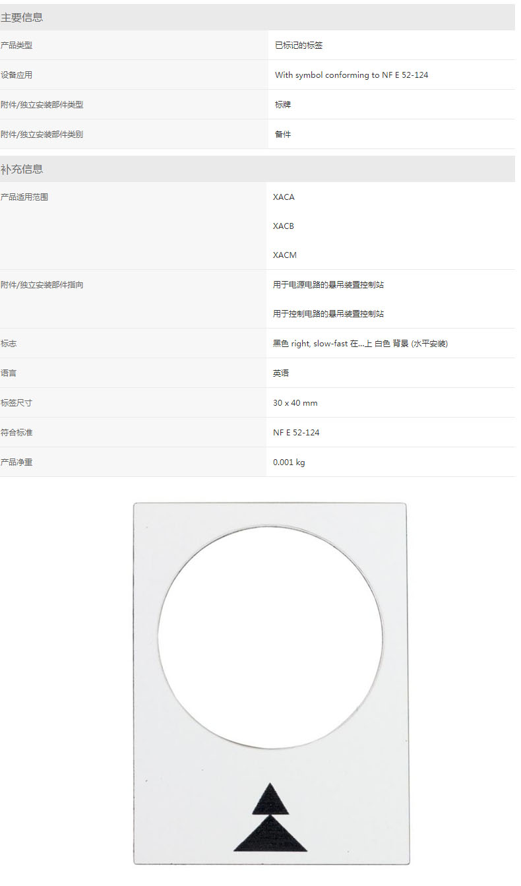Click NF E 52-124 in the 符合标准 row
The image size is (521, 886).
click(296, 433)
